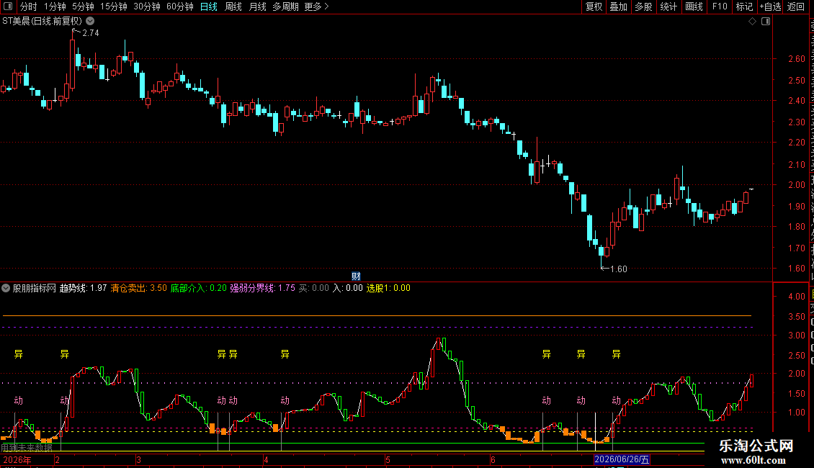
Task: Click the 2026年 time axis label
Action: coord(17,459)
